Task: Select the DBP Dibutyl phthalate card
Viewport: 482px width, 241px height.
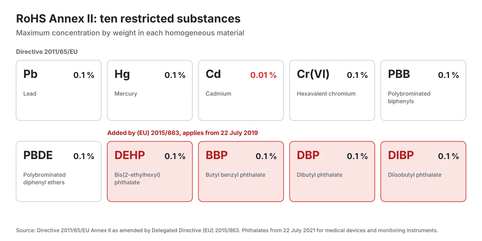Action: [332, 171]
